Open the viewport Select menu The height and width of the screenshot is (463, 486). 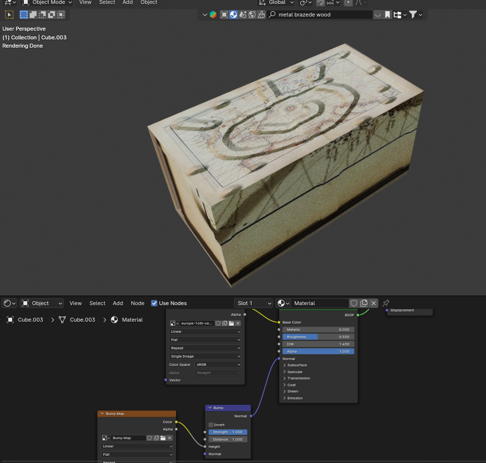coord(107,2)
